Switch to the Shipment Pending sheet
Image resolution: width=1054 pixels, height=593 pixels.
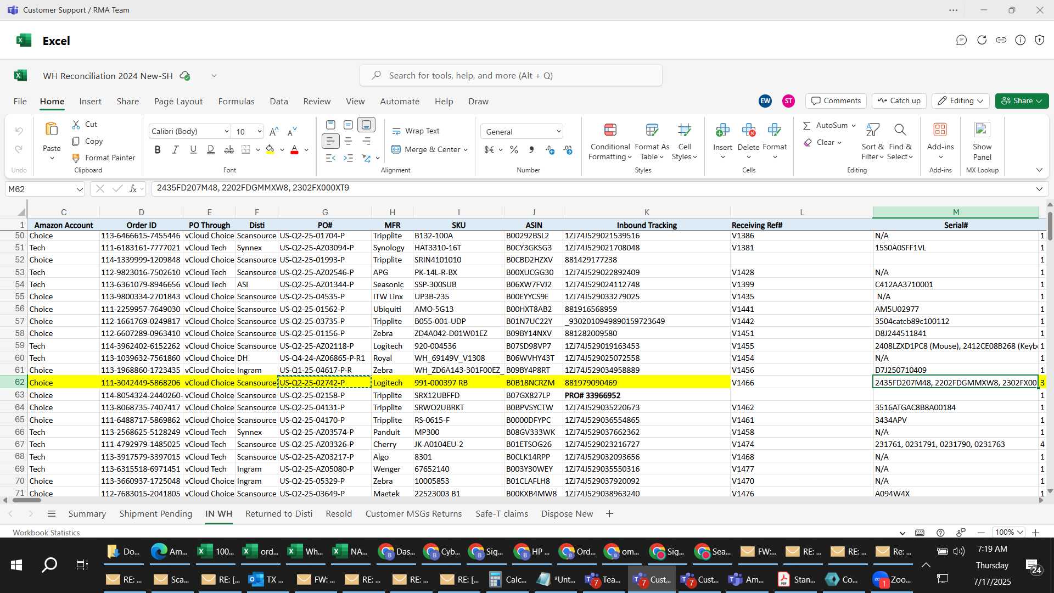click(156, 514)
